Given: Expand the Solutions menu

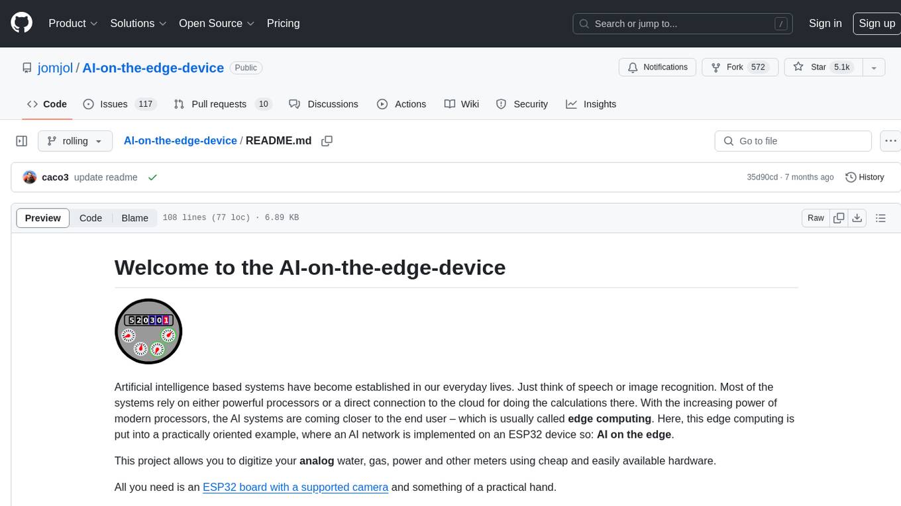Looking at the screenshot, I should click(138, 23).
